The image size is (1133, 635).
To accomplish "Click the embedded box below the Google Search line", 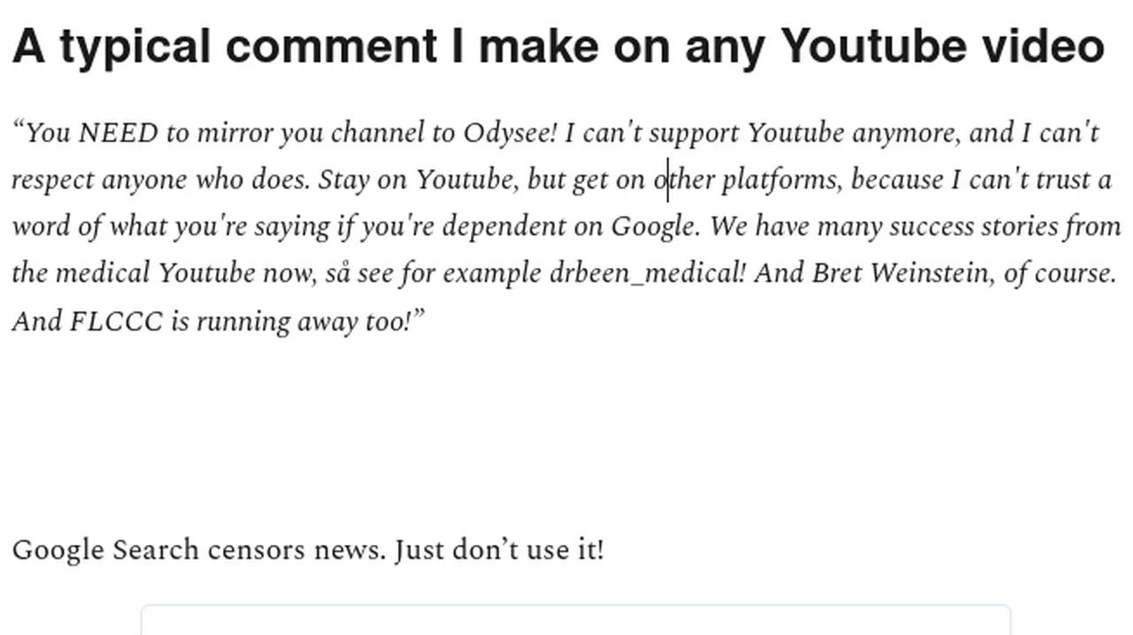I will pyautogui.click(x=575, y=620).
